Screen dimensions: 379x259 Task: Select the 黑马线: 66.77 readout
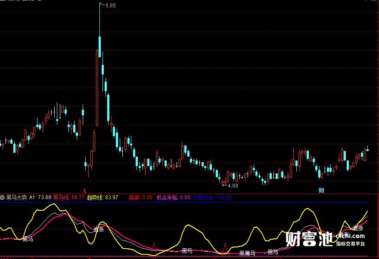(x=69, y=197)
